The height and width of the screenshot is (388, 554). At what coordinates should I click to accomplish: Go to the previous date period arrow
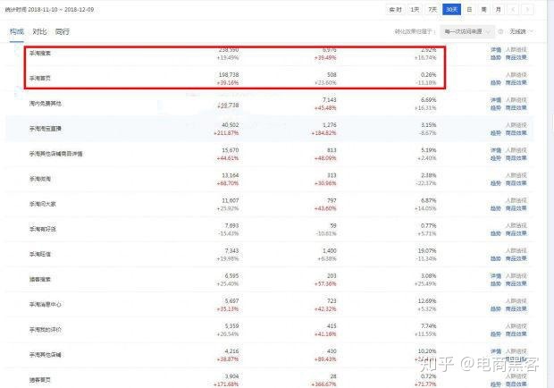[x=513, y=10]
